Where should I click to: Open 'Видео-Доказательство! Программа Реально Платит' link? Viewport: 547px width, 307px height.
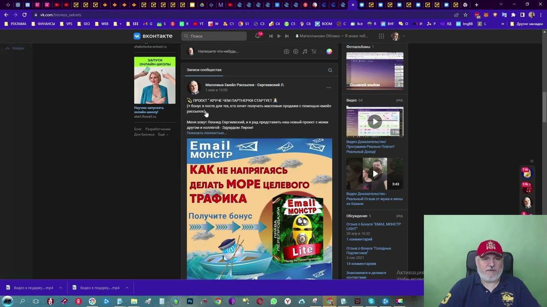point(371,147)
